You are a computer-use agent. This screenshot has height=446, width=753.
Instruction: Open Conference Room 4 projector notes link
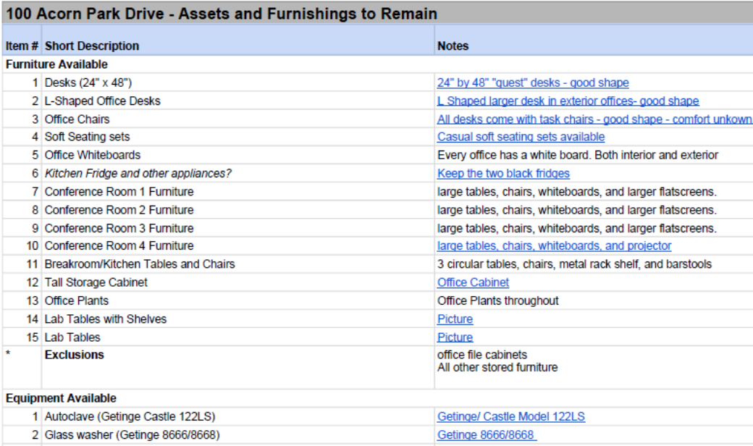pos(554,246)
